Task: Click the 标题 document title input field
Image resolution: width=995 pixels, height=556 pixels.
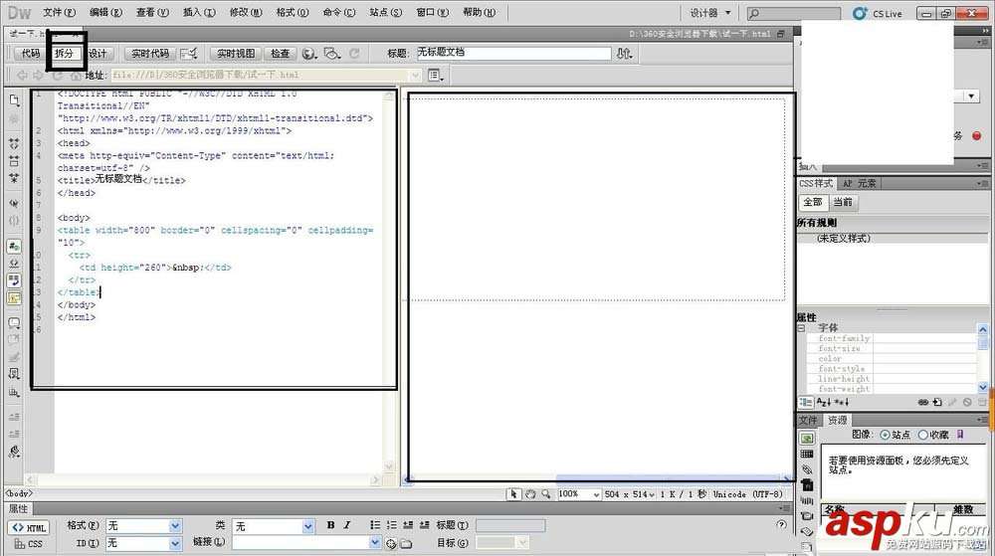Action: (512, 54)
